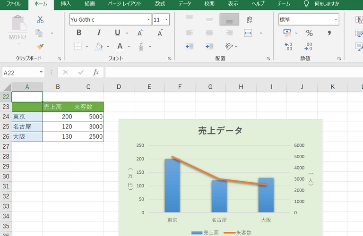The image size is (363, 236).
Task: Expand merge cells options arrow
Action: [x=261, y=33]
